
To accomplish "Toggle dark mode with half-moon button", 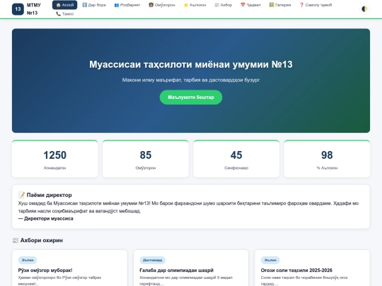I will [364, 9].
